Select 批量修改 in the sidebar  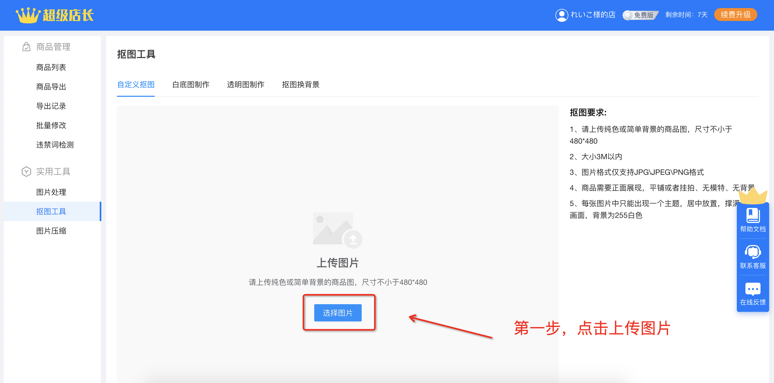(51, 125)
